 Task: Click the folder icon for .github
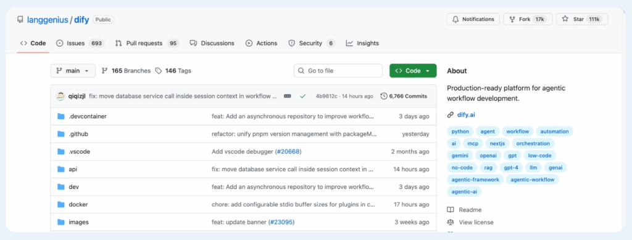pos(61,134)
